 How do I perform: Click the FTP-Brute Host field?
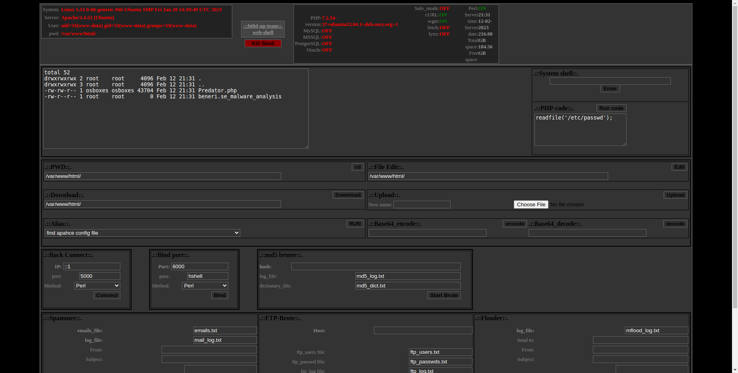pos(423,331)
